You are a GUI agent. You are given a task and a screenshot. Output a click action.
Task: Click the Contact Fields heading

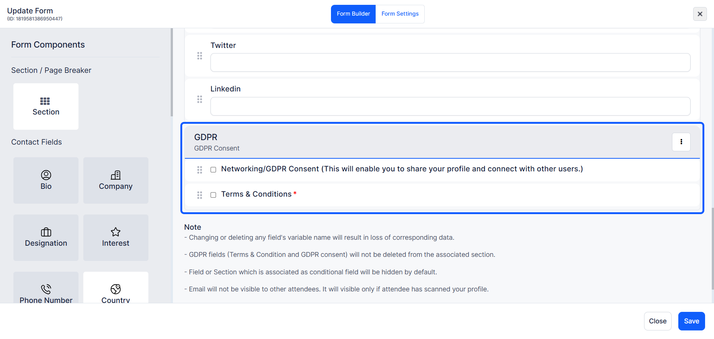36,142
